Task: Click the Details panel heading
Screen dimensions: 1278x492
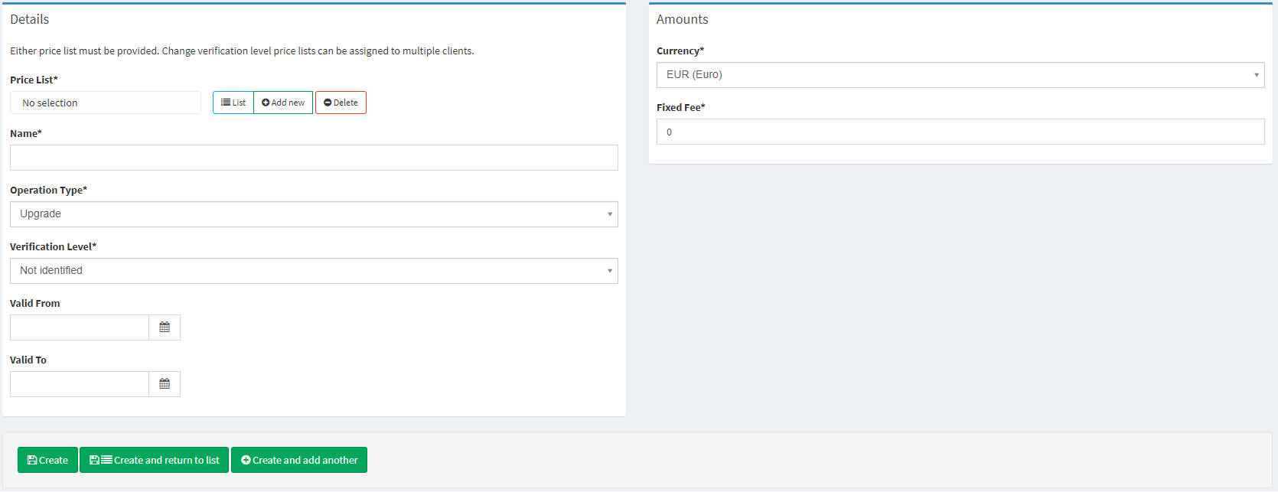Action: (29, 19)
